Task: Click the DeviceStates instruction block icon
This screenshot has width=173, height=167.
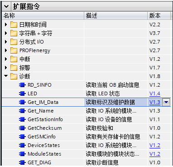Action: pyautogui.click(x=22, y=145)
